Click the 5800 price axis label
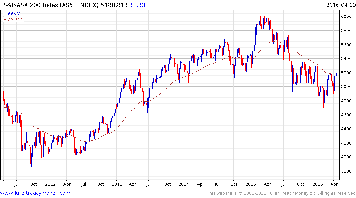Viewport: 356px width, 198px height. click(346, 31)
